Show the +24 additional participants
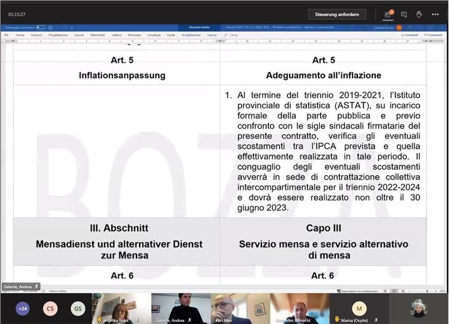449x324 pixels. pyautogui.click(x=23, y=308)
